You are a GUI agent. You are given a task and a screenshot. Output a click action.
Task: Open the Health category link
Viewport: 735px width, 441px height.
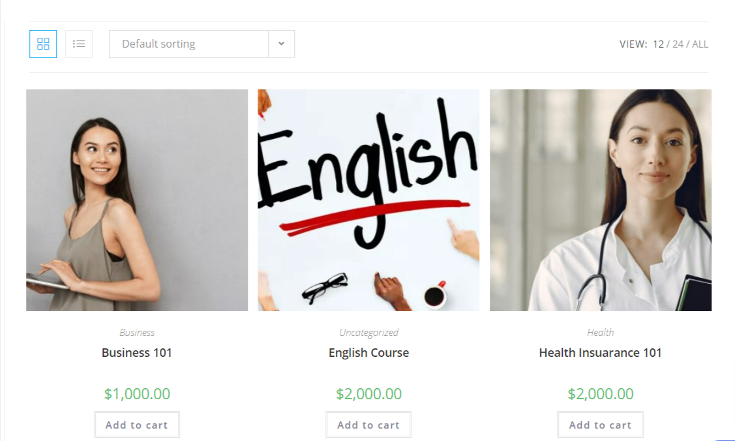point(601,332)
